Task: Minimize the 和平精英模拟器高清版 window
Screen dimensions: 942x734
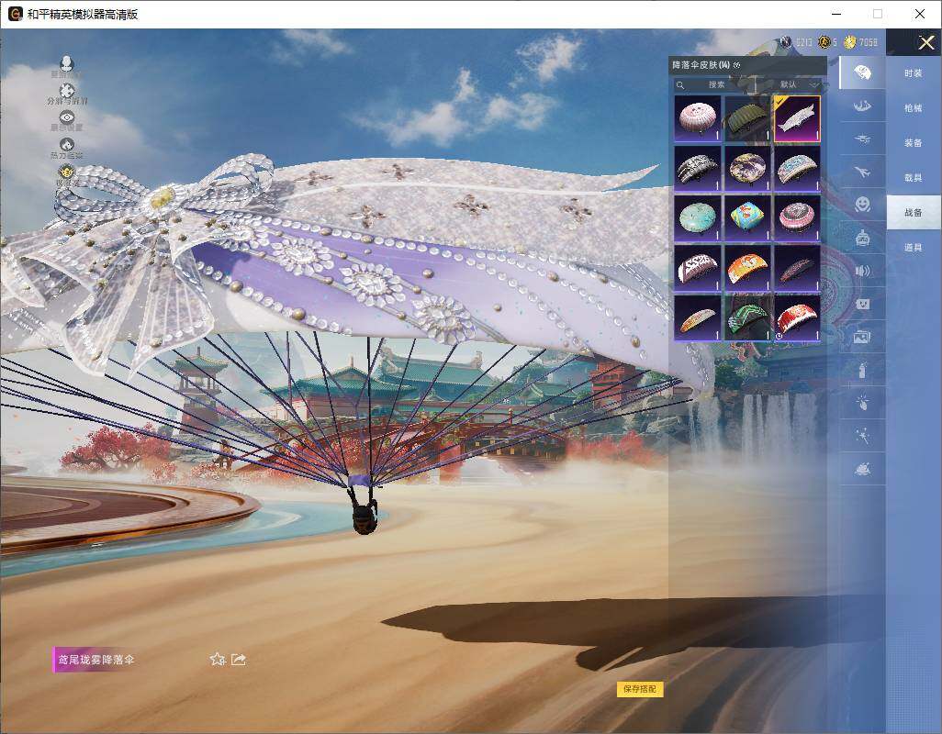Action: tap(836, 14)
